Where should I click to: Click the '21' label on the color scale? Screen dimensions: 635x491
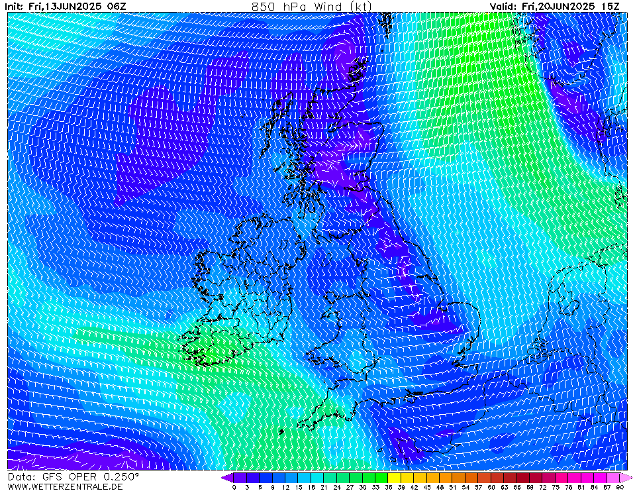coord(324,487)
